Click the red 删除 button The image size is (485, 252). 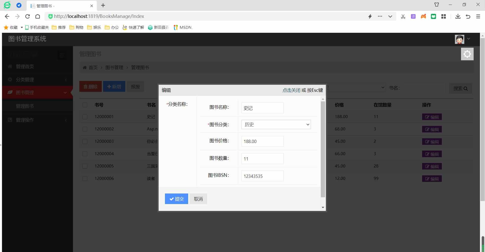pyautogui.click(x=90, y=87)
